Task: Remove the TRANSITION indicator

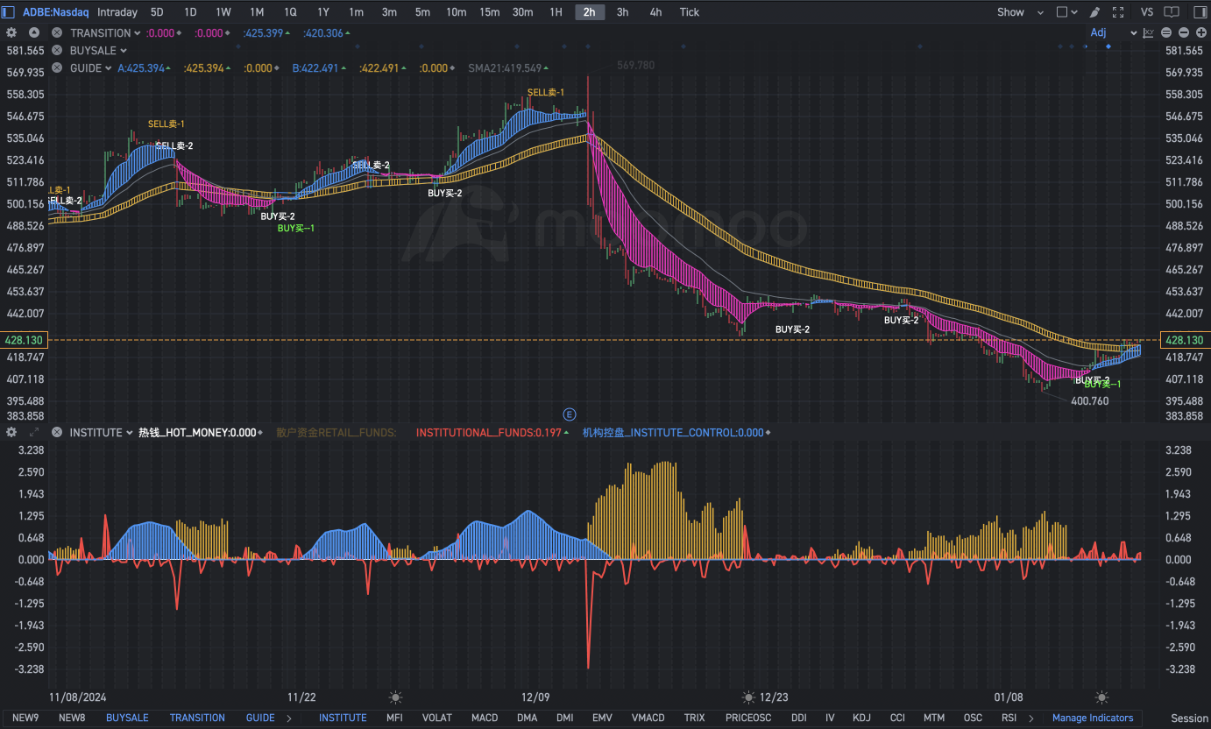Action: [x=56, y=32]
